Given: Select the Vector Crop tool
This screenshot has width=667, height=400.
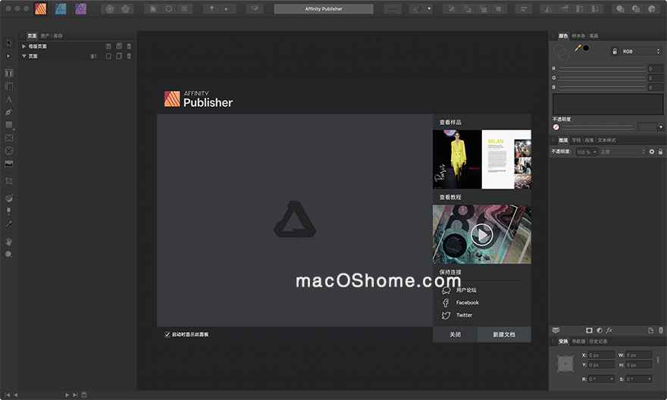Looking at the screenshot, I should [x=9, y=181].
